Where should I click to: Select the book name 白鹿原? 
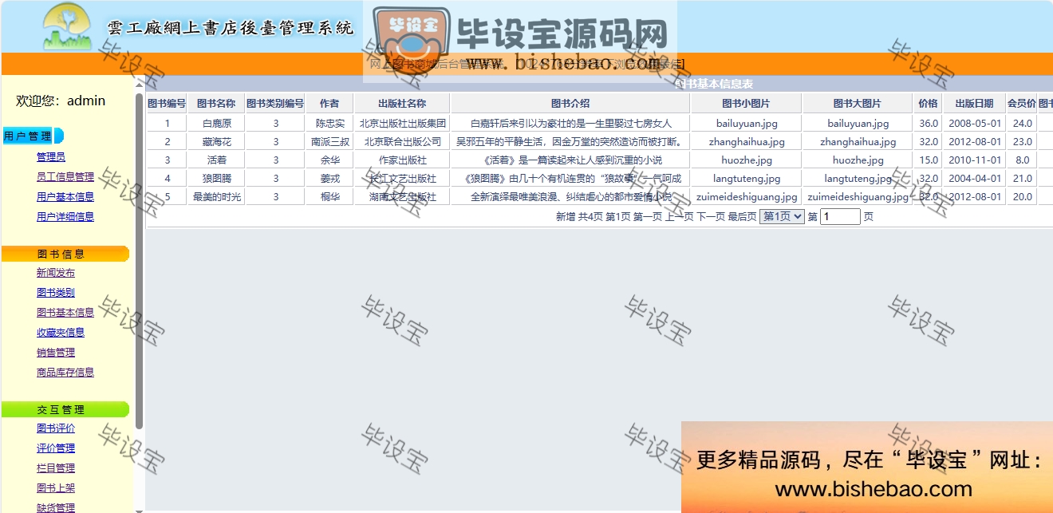[216, 124]
